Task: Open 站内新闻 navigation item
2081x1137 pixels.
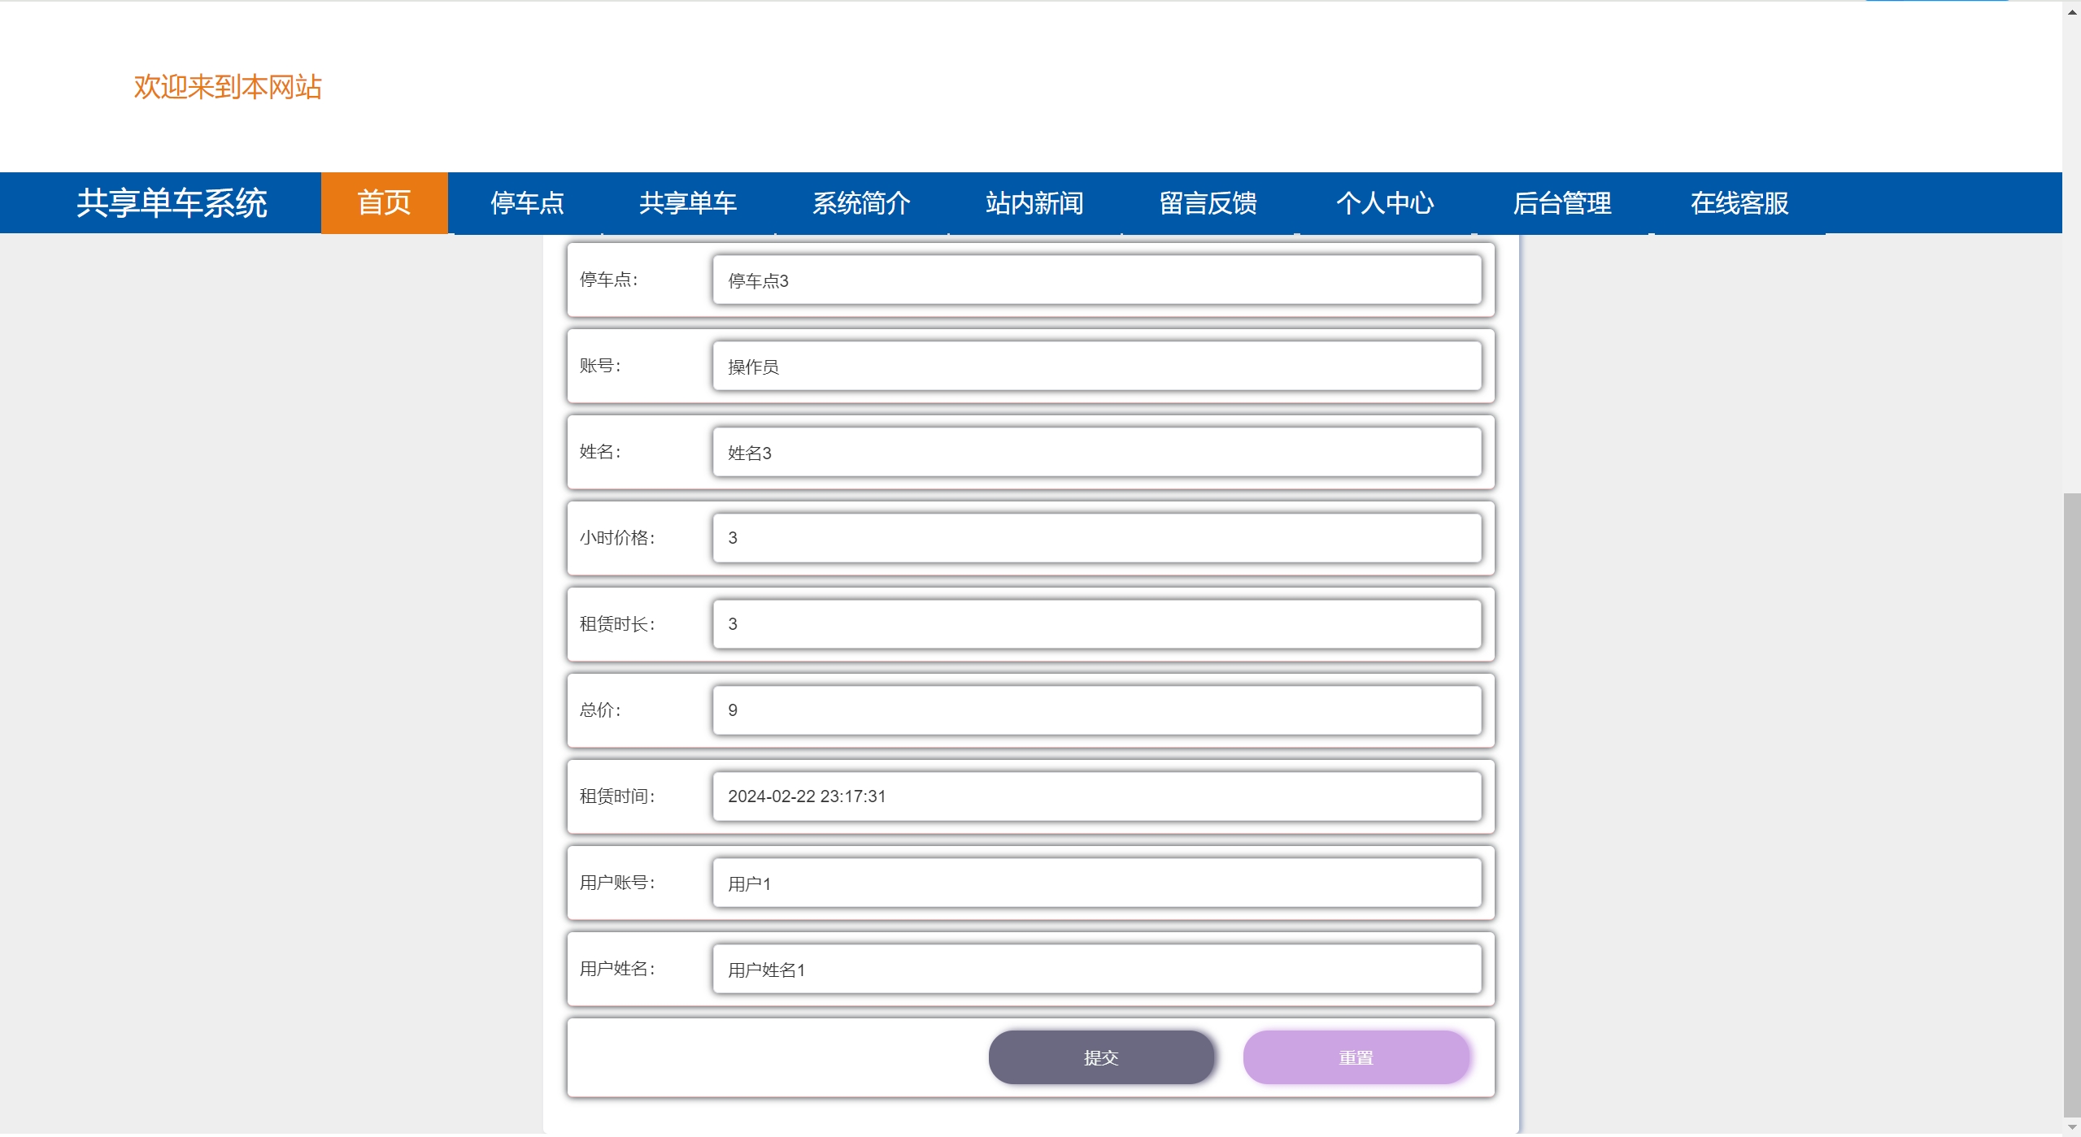Action: click(x=1034, y=202)
